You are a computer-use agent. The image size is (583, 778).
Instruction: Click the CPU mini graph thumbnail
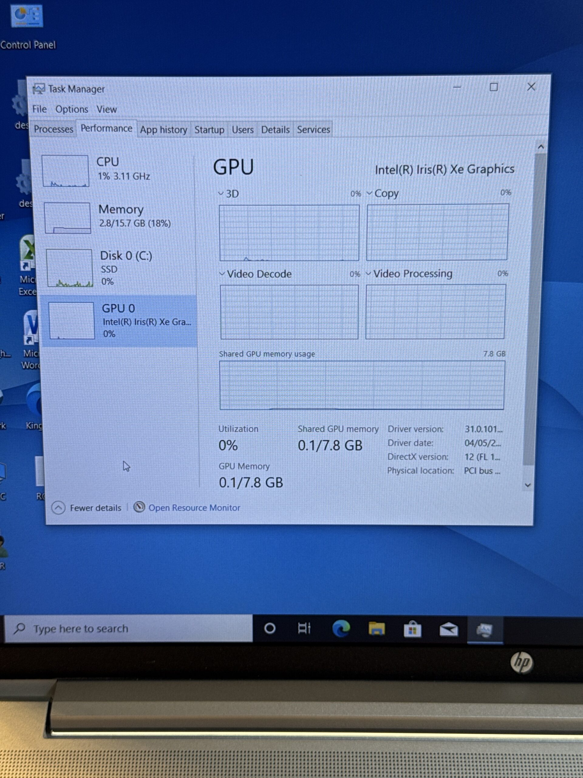click(65, 171)
